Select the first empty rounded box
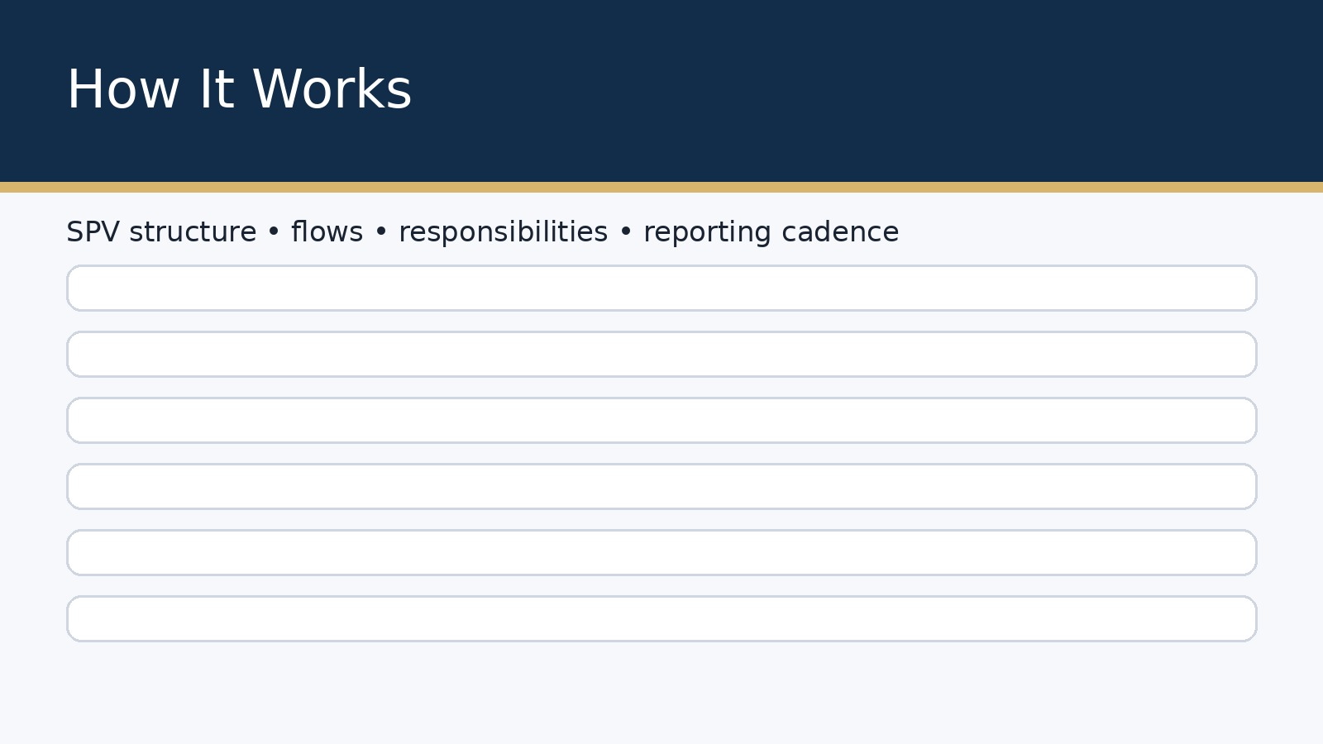Image resolution: width=1323 pixels, height=744 pixels. [x=661, y=289]
